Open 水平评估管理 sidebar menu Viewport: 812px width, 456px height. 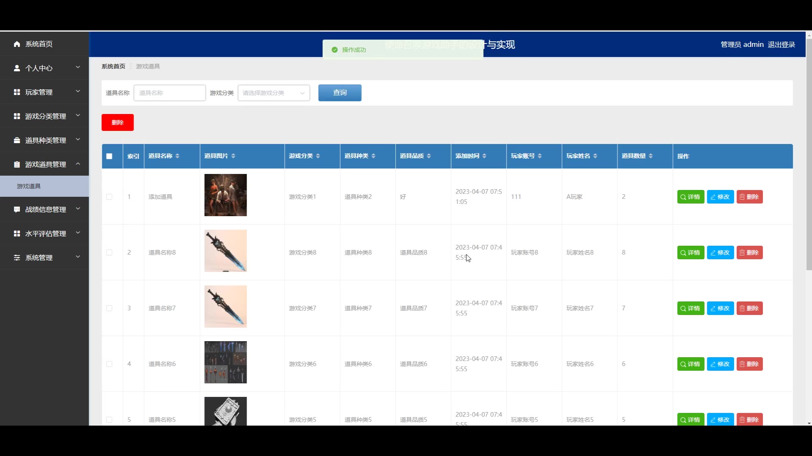(44, 233)
